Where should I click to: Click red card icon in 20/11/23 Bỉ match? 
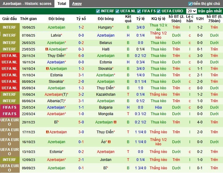[x=115, y=122]
